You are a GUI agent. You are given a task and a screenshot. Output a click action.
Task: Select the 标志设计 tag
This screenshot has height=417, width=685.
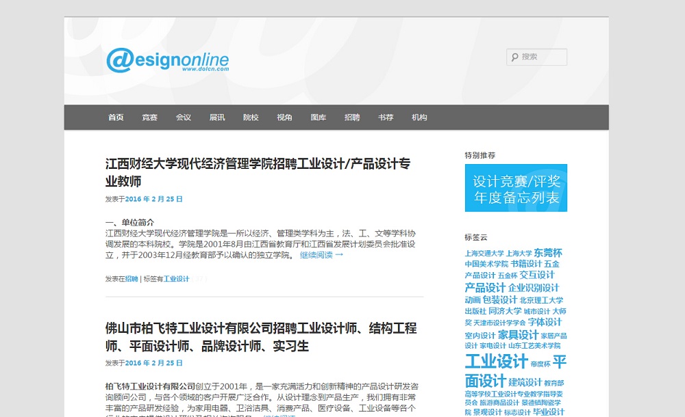coord(517,412)
